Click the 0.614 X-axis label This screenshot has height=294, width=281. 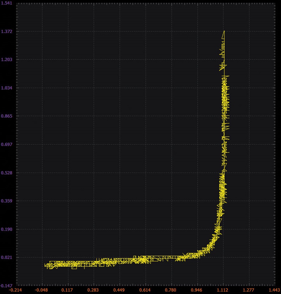(x=145, y=290)
